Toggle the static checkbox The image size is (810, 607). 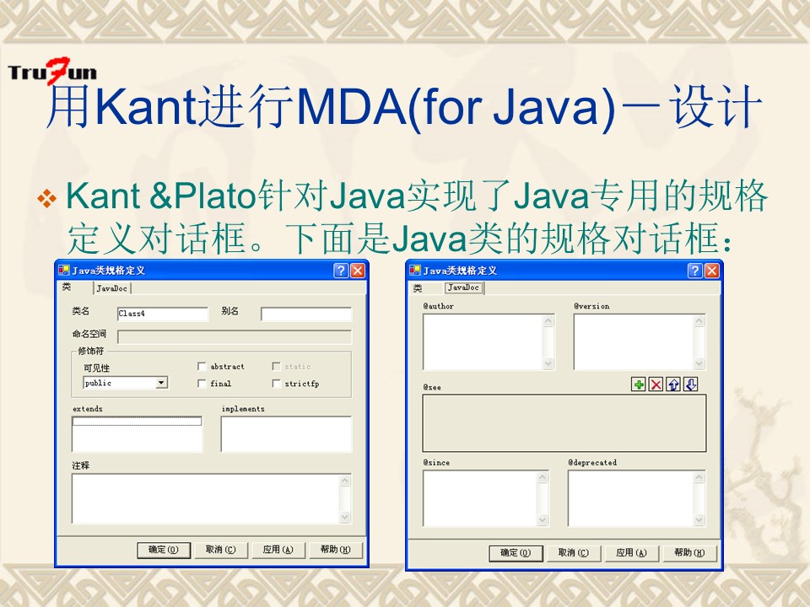pos(277,367)
